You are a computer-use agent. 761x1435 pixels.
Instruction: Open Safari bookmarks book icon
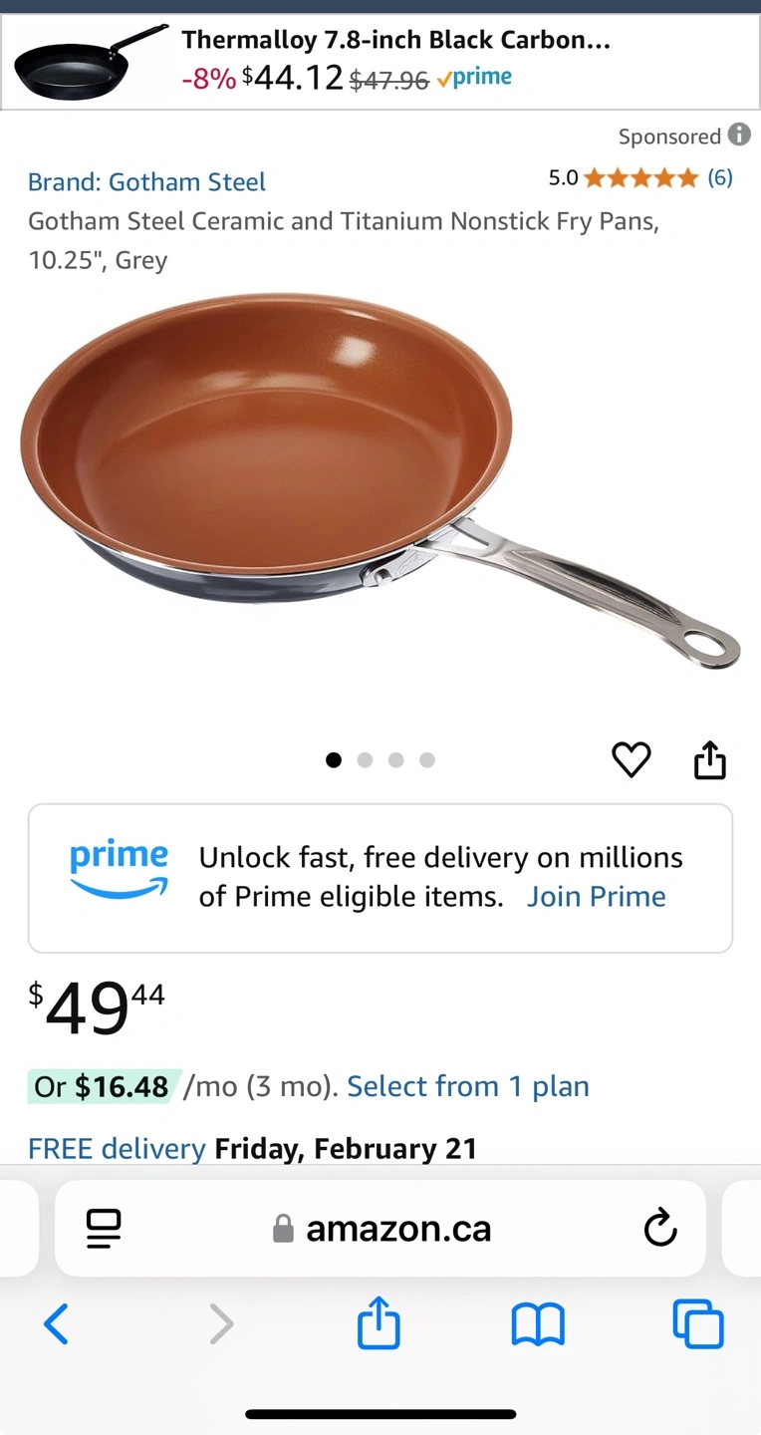[x=538, y=1325]
